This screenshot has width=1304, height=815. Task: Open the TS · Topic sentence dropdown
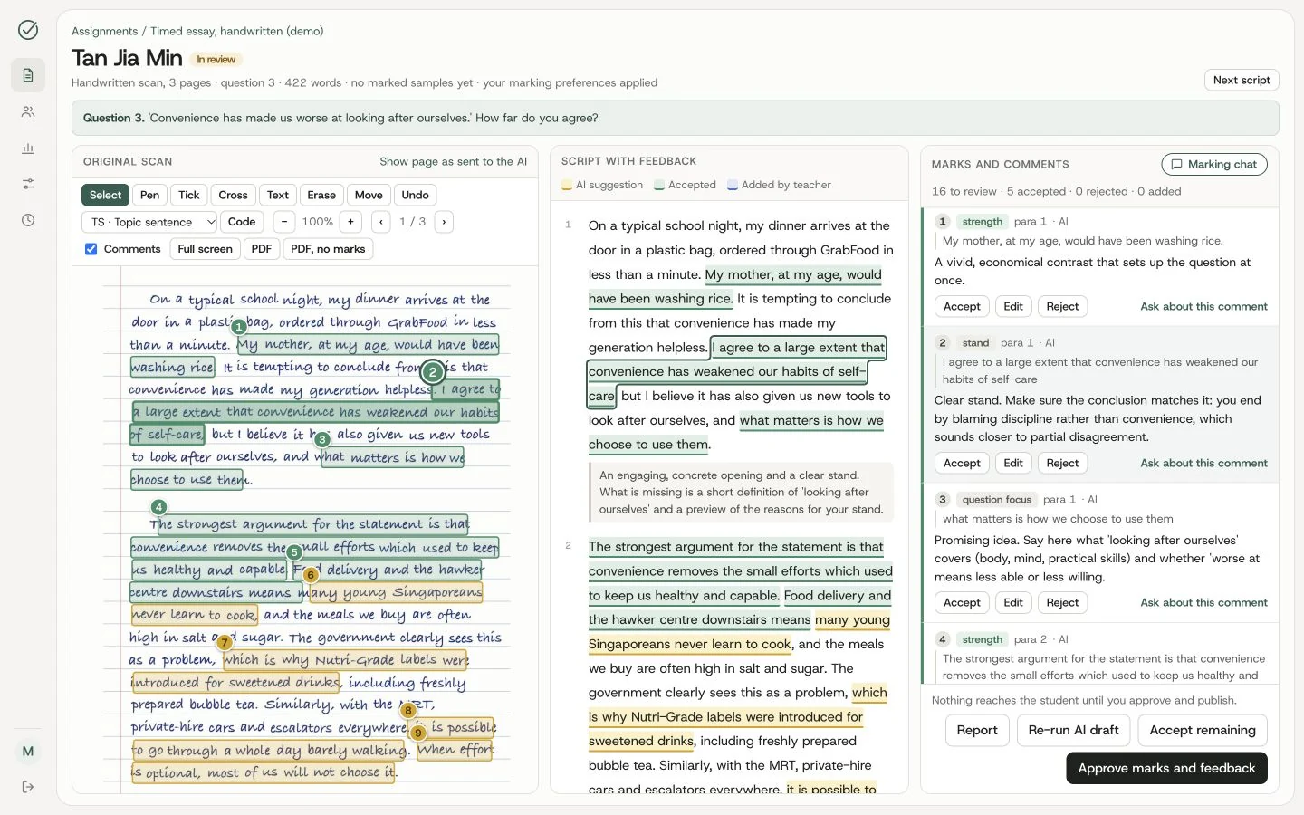[149, 222]
